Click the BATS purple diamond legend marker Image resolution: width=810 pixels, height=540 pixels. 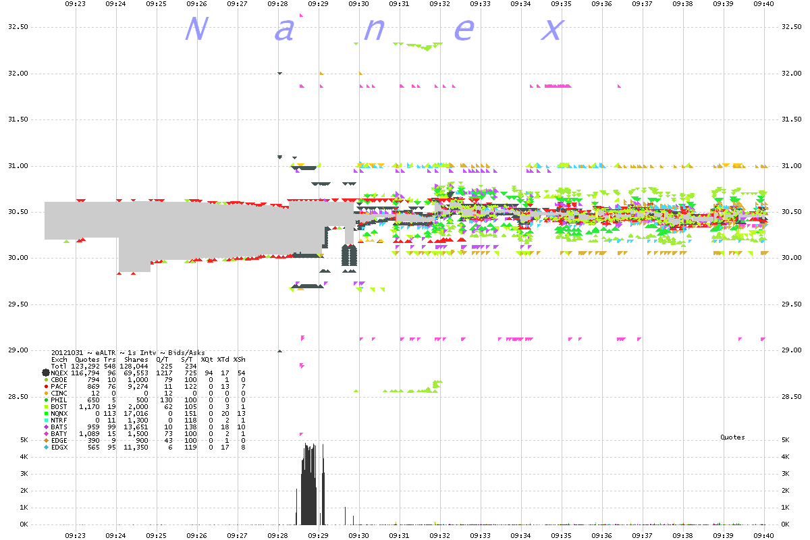click(46, 427)
